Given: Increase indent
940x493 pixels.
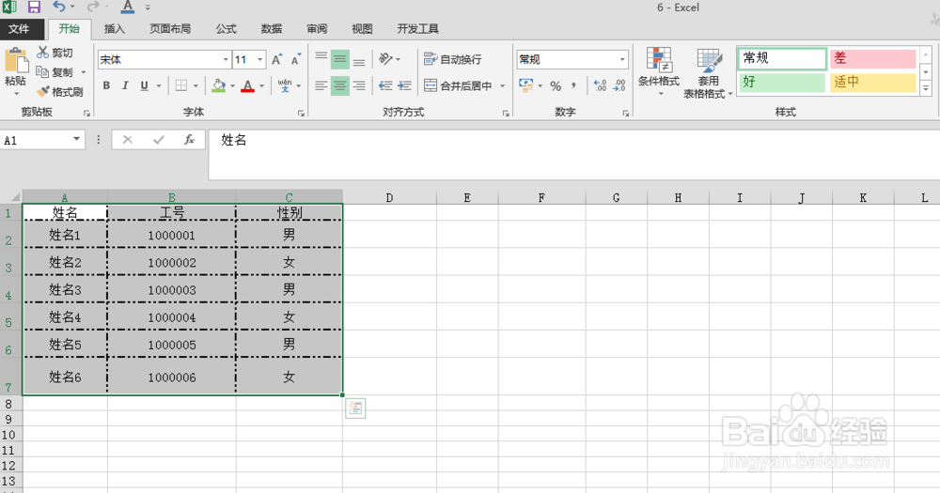Looking at the screenshot, I should point(404,85).
